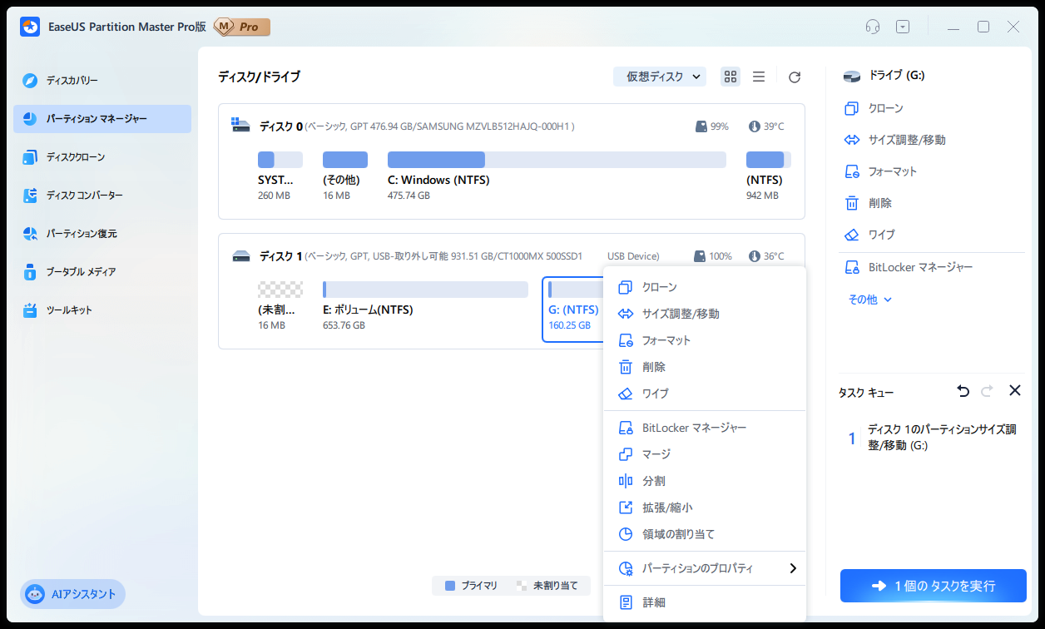Select the (NTFS) 942 MB partition
This screenshot has width=1045, height=629.
[768, 176]
